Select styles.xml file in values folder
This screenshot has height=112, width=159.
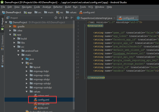tap(42, 108)
